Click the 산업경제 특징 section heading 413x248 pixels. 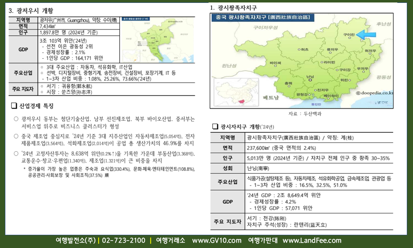tap(36, 106)
